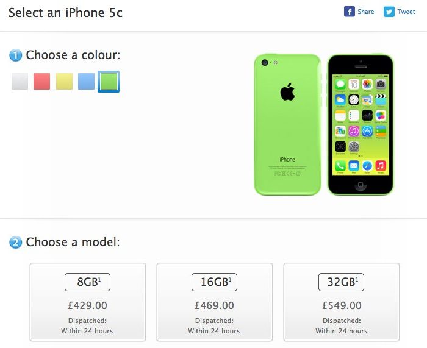Click the £549.00 price card
The height and width of the screenshot is (348, 427).
[x=342, y=302]
